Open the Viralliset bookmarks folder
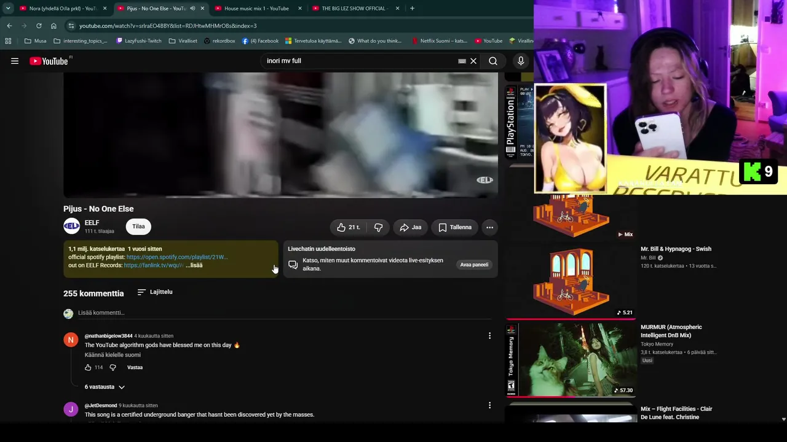This screenshot has width=787, height=442. (183, 41)
